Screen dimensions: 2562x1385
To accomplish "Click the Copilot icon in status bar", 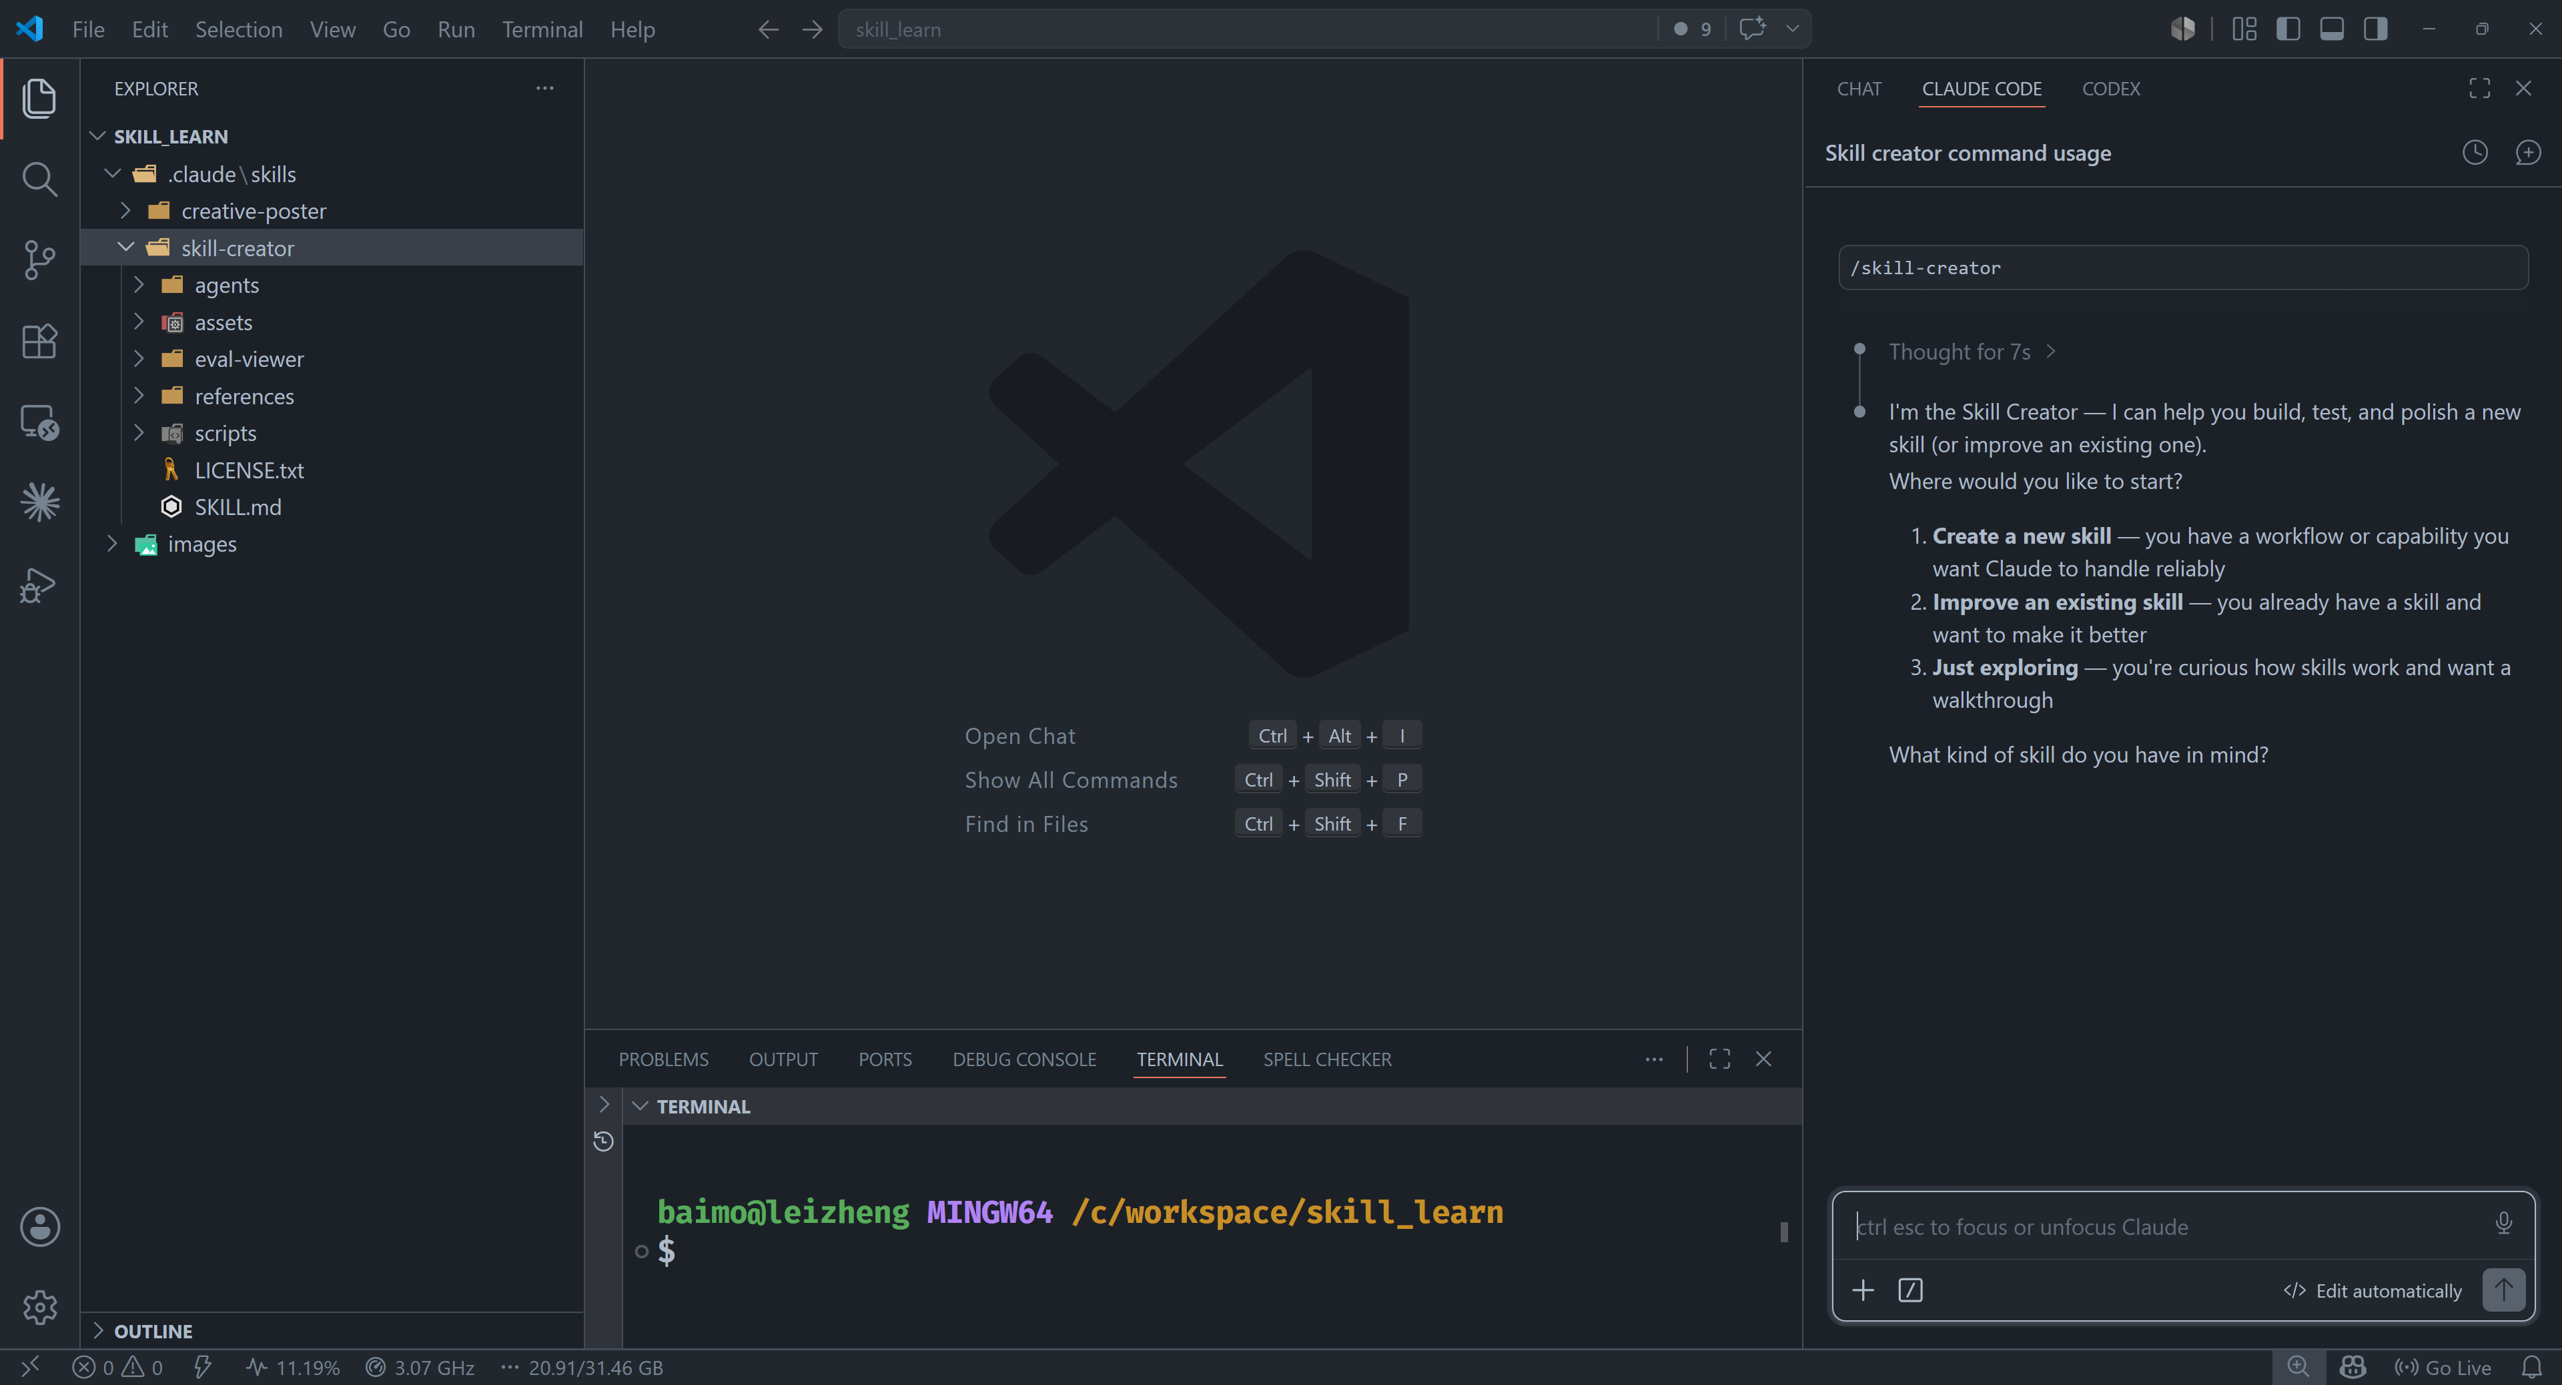I will pos(2352,1367).
